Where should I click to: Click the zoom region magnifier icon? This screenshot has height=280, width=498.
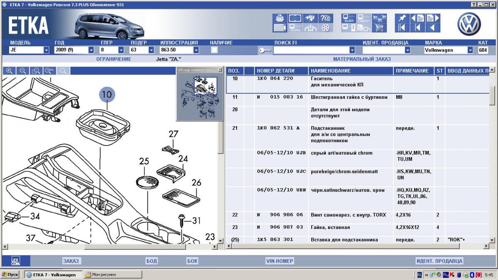[x=37, y=71]
